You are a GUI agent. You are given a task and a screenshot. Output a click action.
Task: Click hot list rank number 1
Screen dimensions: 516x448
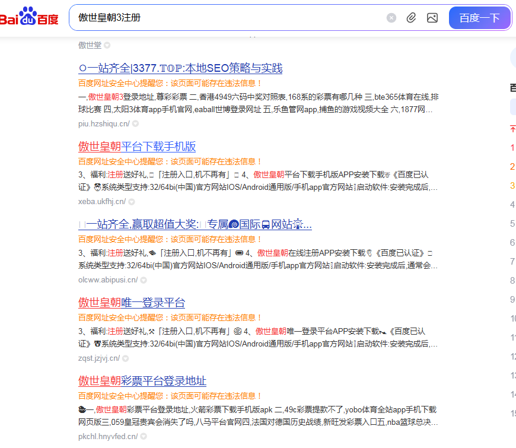click(x=512, y=148)
